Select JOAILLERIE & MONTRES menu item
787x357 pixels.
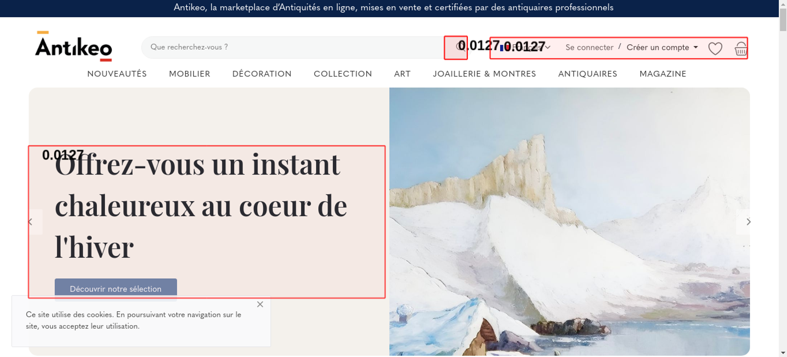(x=484, y=74)
